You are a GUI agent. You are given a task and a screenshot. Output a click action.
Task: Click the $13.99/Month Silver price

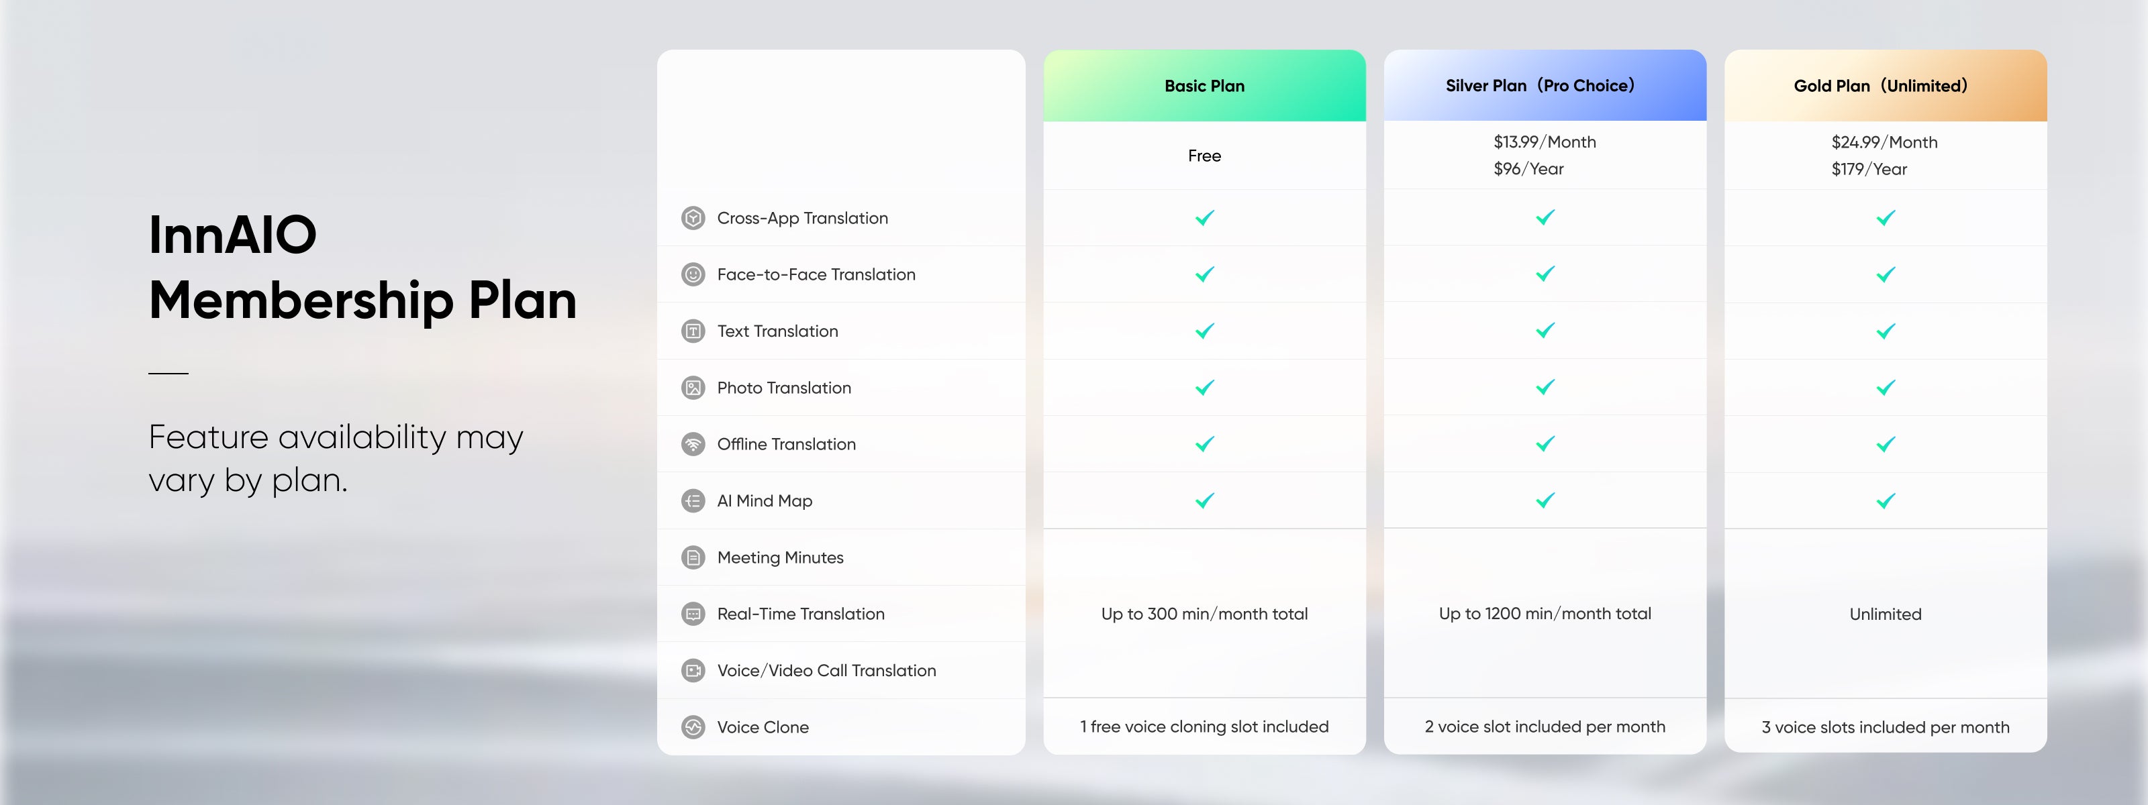click(x=1545, y=142)
